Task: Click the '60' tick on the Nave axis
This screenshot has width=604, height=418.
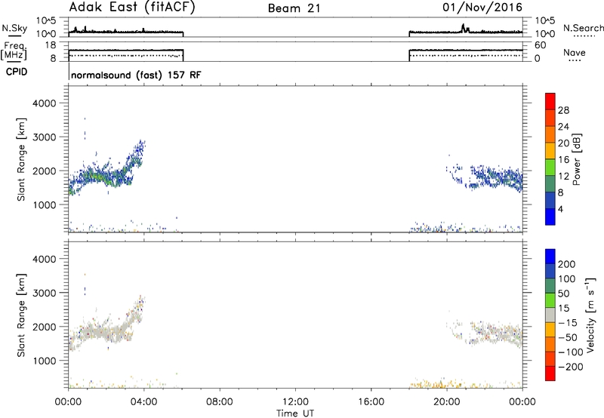Action: (x=540, y=45)
